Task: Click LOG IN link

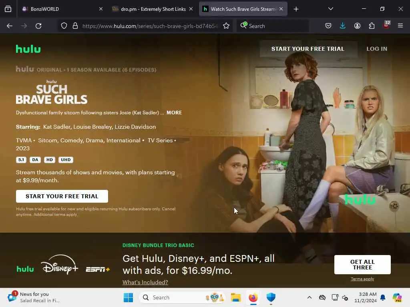Action: (x=377, y=49)
